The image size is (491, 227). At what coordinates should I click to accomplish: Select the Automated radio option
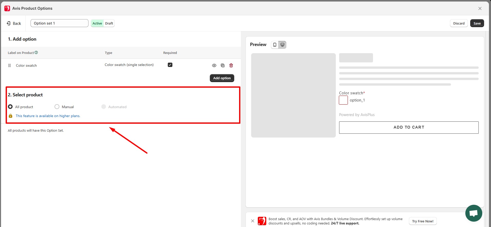(104, 107)
